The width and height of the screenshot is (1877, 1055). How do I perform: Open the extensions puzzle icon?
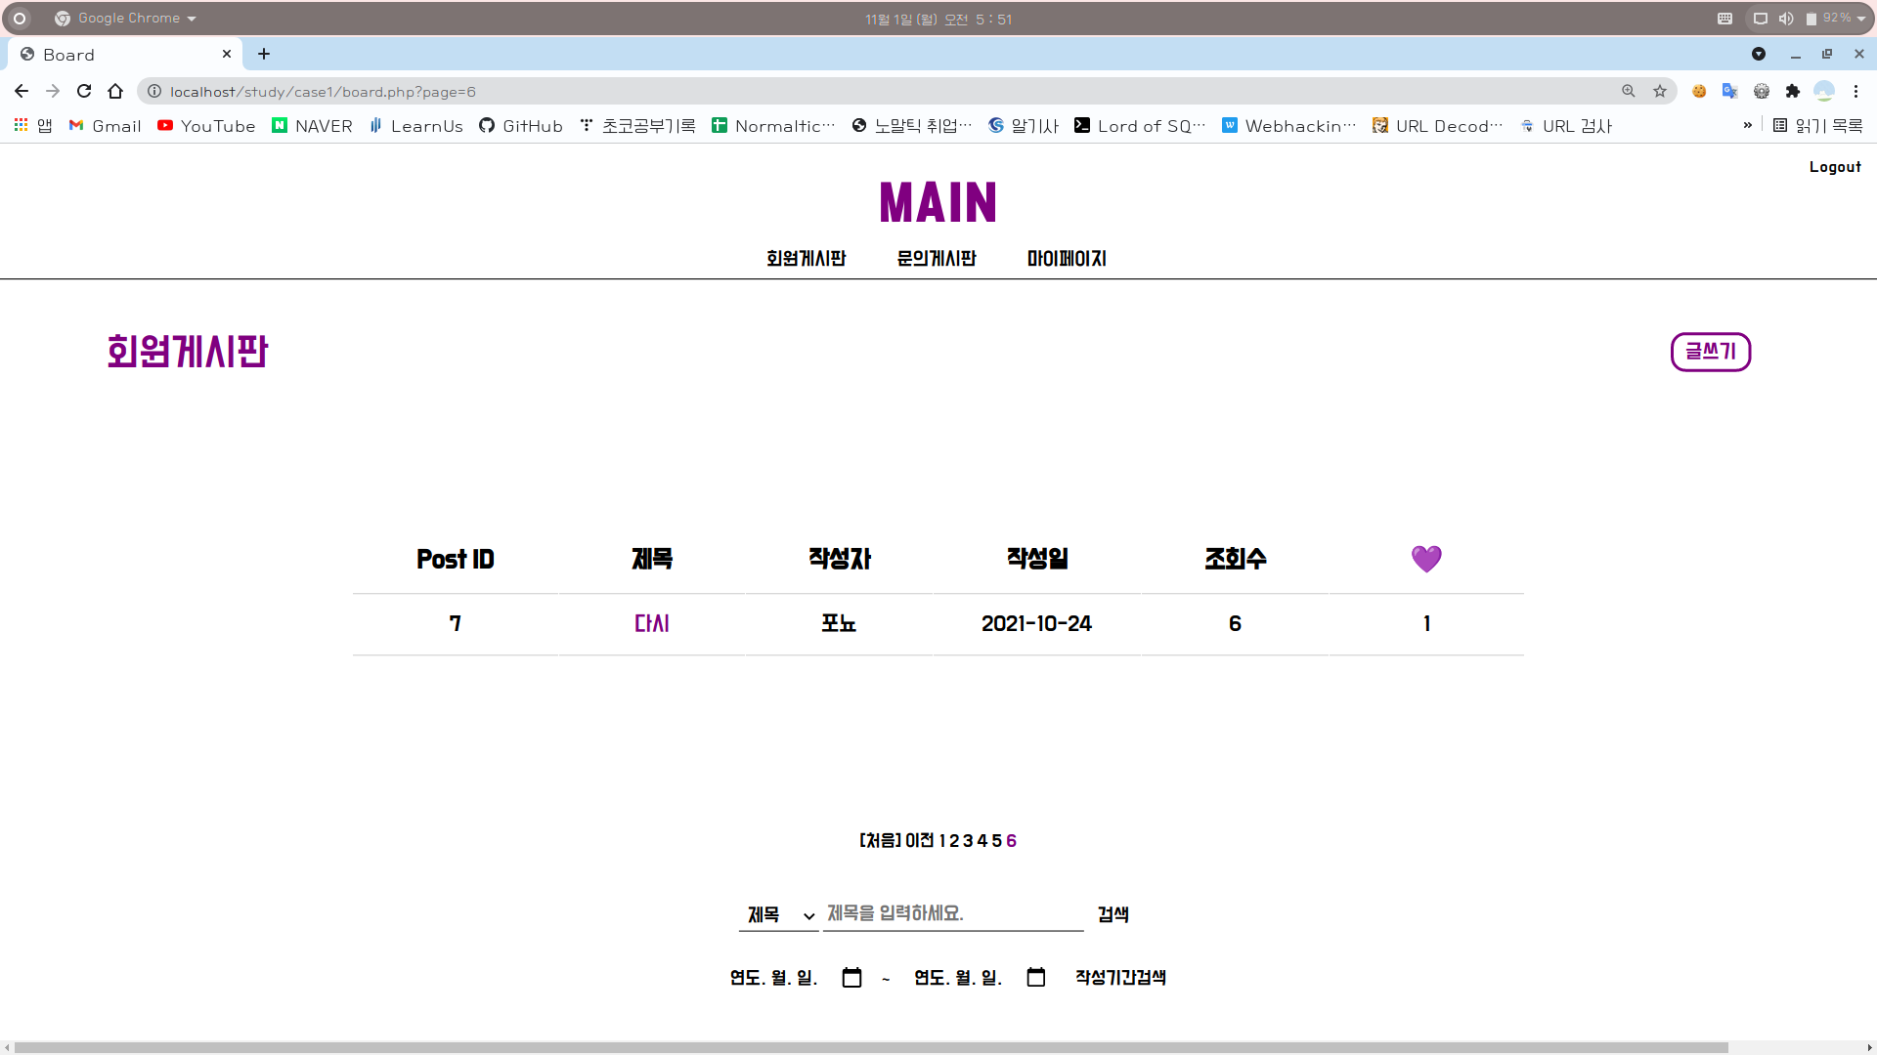tap(1792, 91)
